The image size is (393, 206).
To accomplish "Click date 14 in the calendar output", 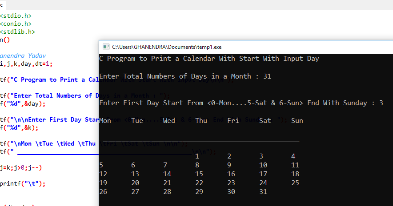I will (x=167, y=174).
